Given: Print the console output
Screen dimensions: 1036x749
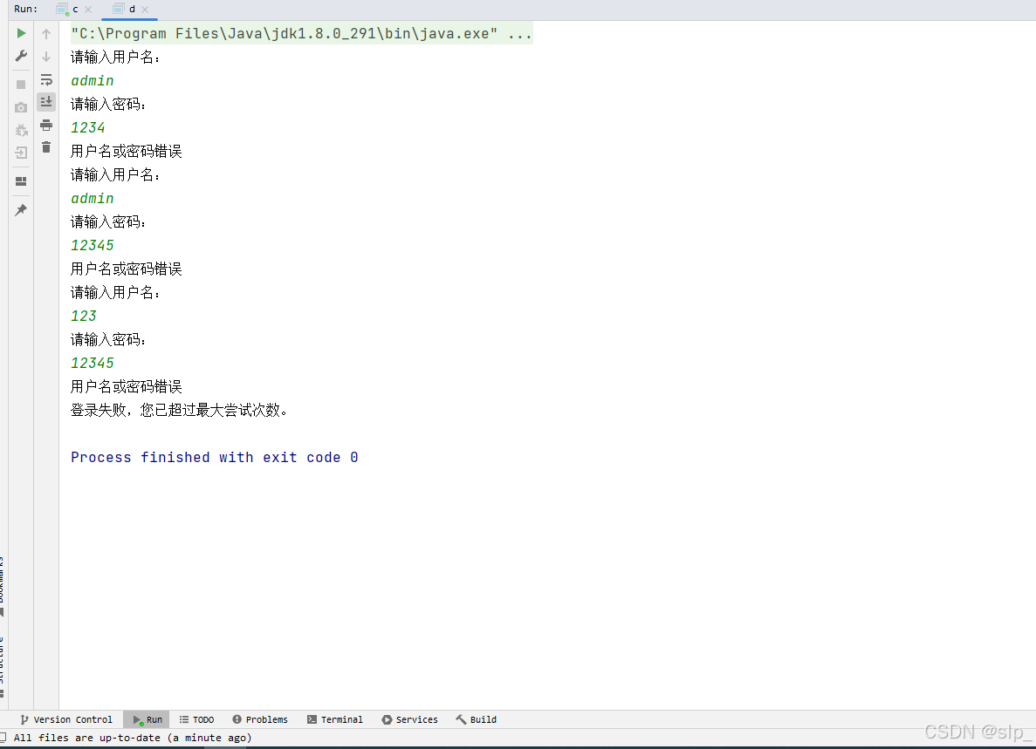Looking at the screenshot, I should tap(45, 124).
